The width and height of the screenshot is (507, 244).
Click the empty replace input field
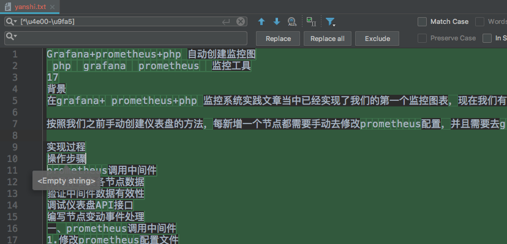[x=126, y=38]
